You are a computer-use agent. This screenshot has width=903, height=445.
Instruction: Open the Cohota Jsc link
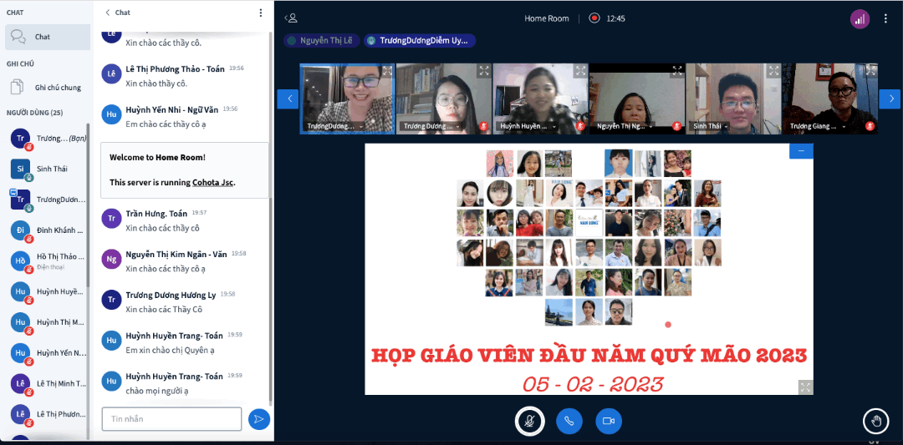click(212, 182)
